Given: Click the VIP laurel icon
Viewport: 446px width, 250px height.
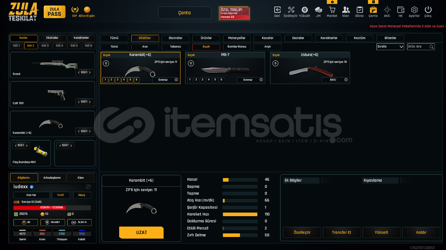Looking at the screenshot, I should pyautogui.click(x=75, y=9).
